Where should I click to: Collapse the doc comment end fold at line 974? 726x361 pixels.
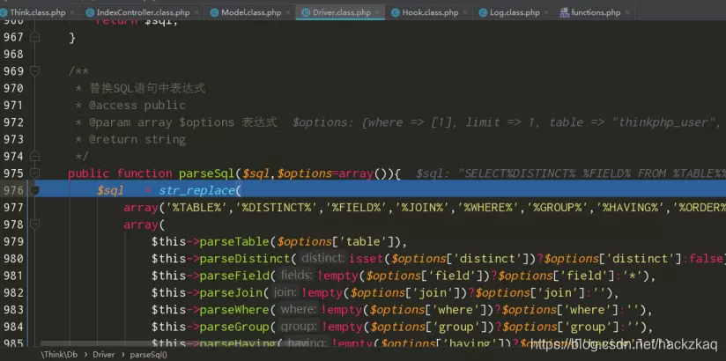tap(34, 157)
